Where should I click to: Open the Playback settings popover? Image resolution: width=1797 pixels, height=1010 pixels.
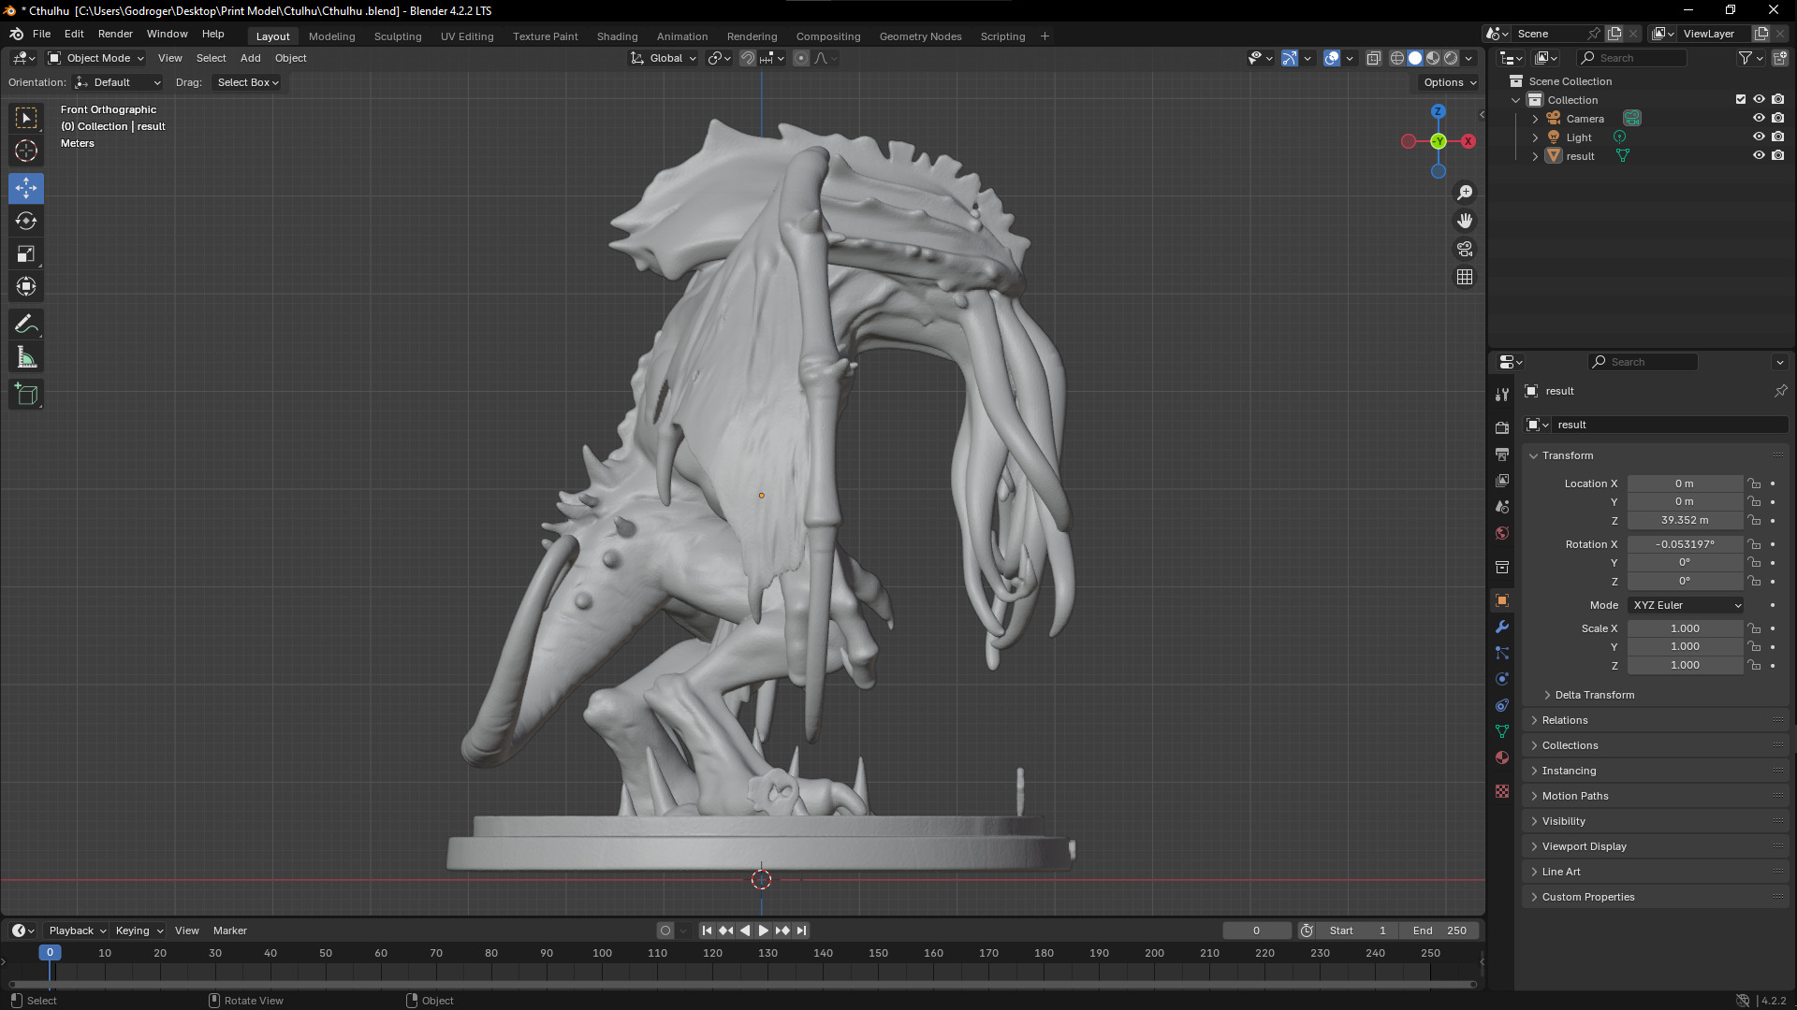[77, 931]
